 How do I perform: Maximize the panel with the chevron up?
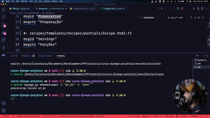pyautogui.click(x=203, y=56)
